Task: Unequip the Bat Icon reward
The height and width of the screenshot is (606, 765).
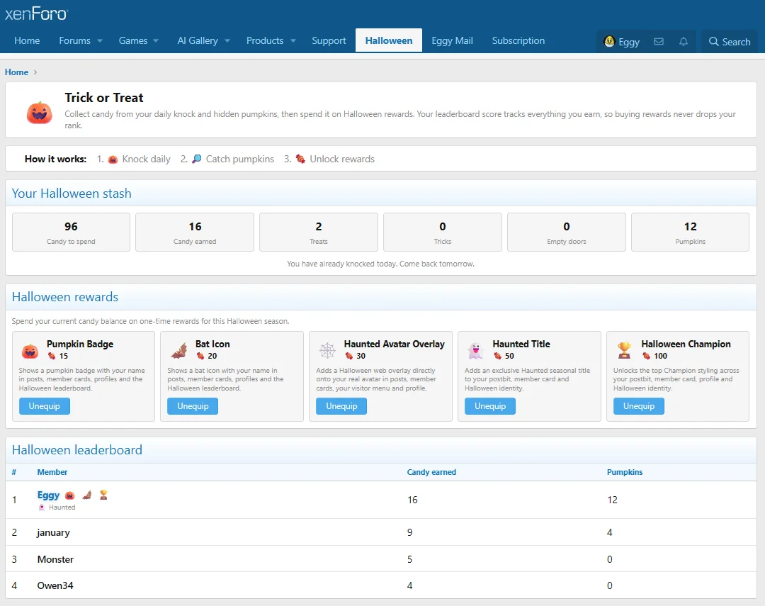Action: click(x=193, y=406)
